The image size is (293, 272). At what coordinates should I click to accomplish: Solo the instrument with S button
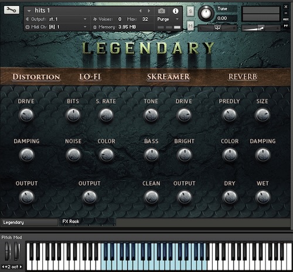(x=190, y=11)
